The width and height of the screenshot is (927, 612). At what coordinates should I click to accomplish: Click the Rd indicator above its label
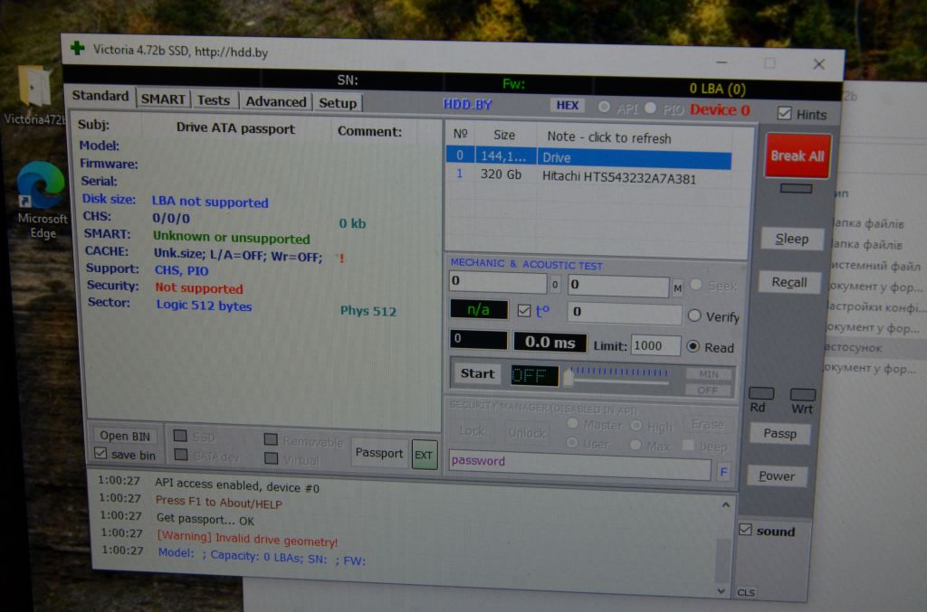pos(760,393)
